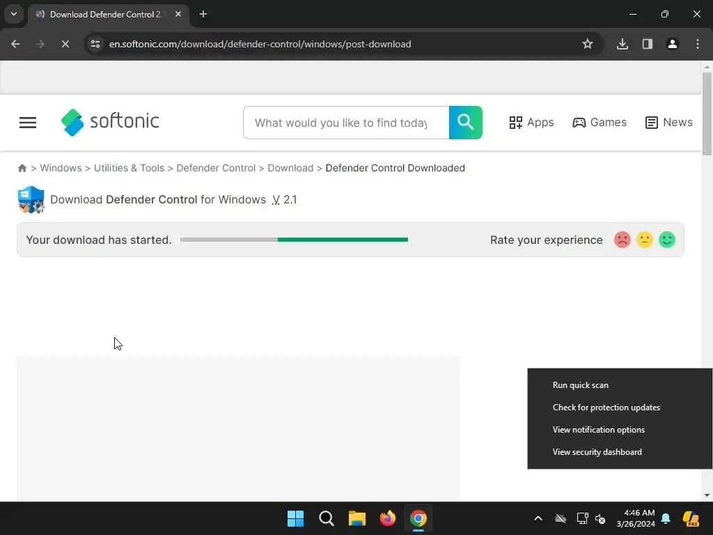Click "Defender Control Downloaded" breadcrumb text

pos(395,168)
